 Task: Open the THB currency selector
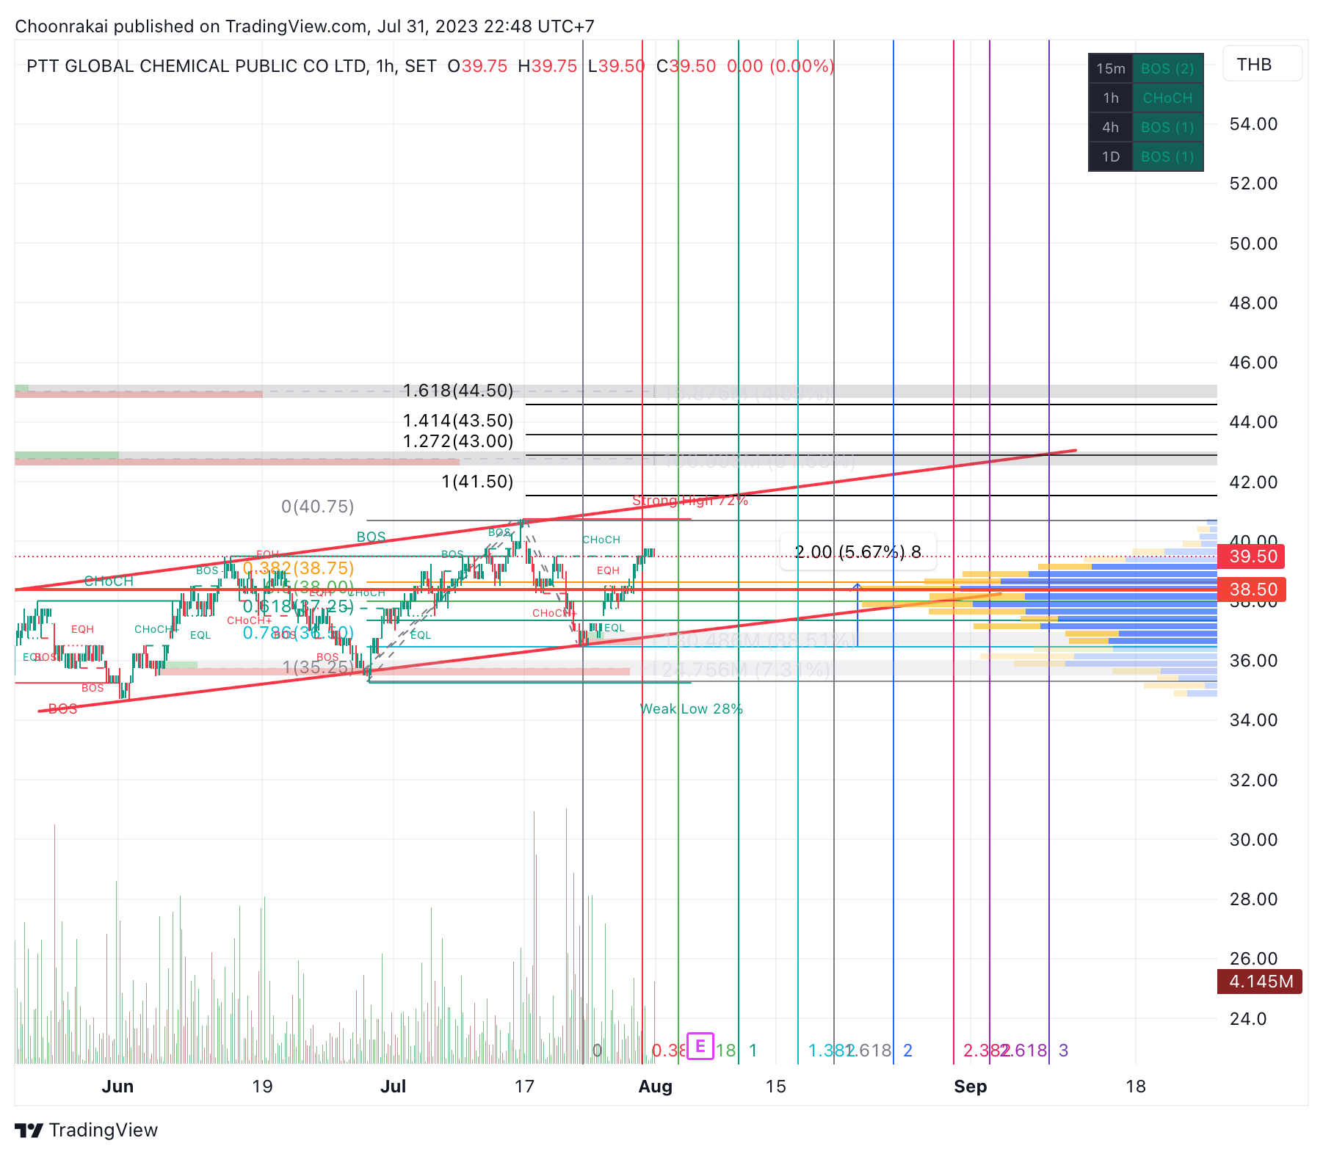point(1263,64)
